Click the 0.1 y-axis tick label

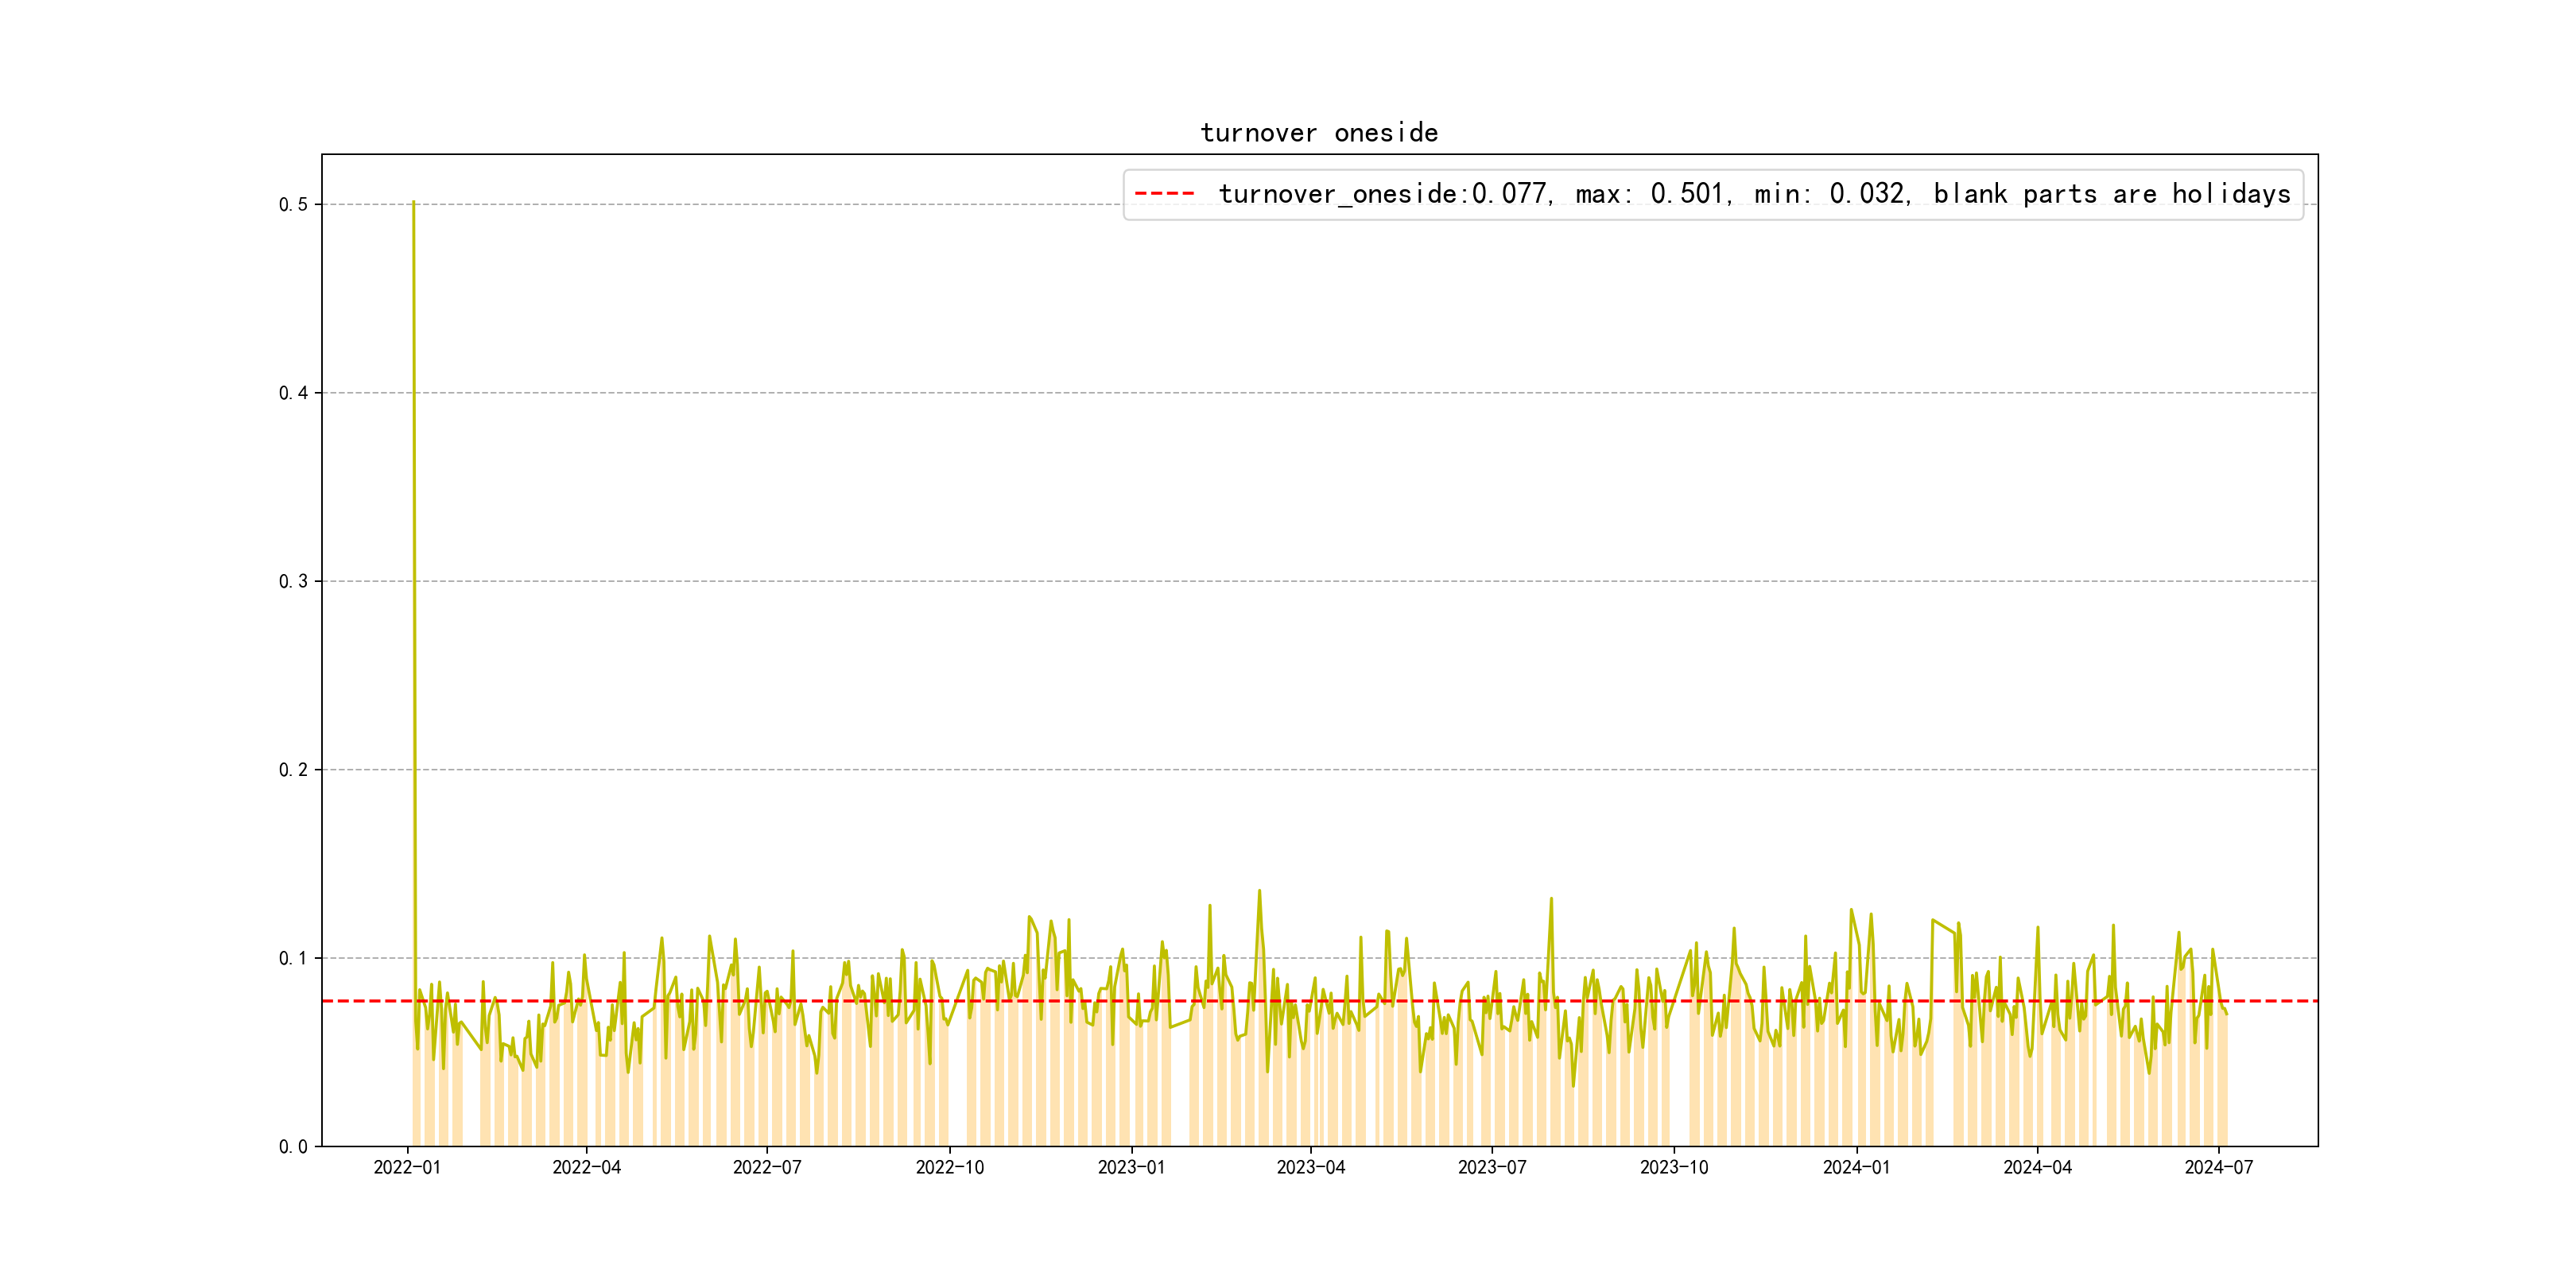click(x=293, y=958)
